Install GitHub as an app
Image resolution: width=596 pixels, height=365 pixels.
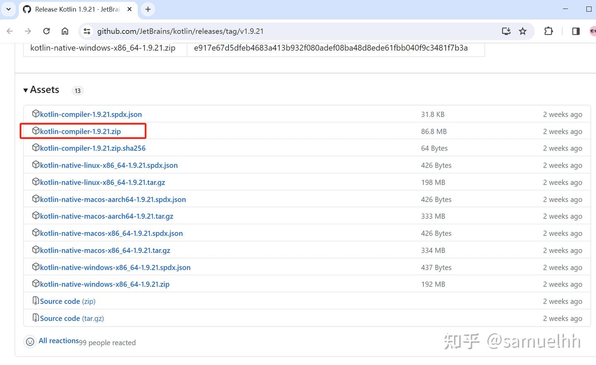[x=506, y=31]
